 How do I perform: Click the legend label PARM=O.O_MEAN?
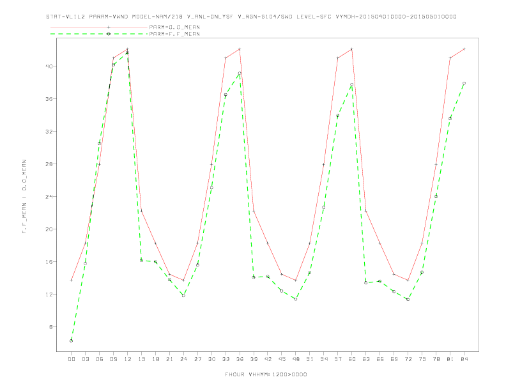pos(174,27)
